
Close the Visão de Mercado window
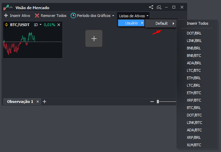182,7
